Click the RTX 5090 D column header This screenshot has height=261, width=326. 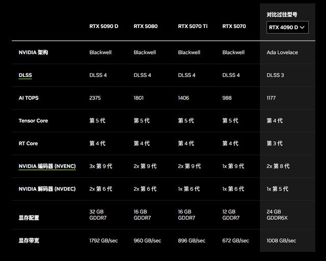104,26
